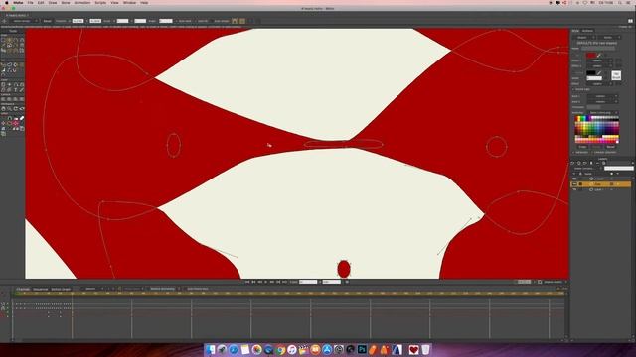
Task: Open the Animation menu
Action: (x=82, y=2)
